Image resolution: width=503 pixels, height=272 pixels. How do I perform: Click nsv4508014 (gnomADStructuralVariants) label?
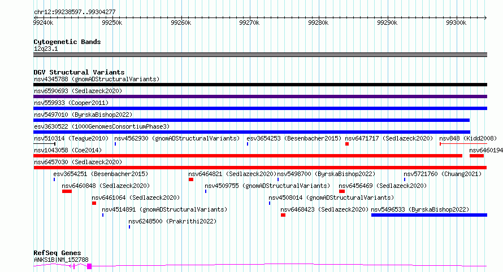[x=331, y=198]
